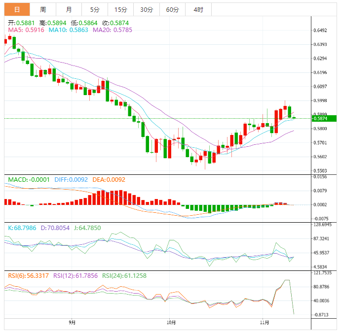Click the 0.5602 price axis label

pos(320,157)
